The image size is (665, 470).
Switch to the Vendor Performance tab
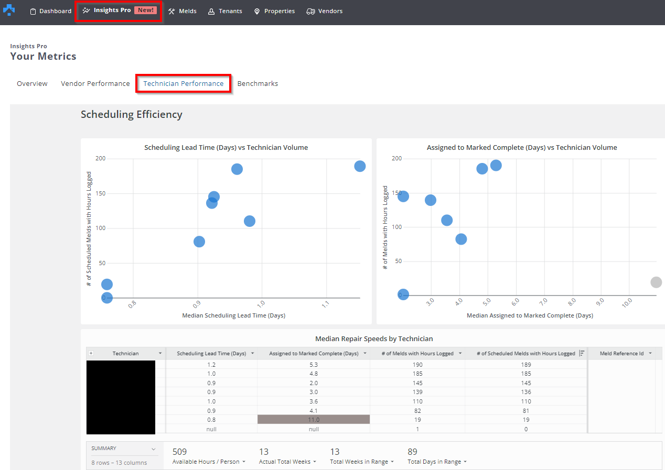click(x=95, y=84)
